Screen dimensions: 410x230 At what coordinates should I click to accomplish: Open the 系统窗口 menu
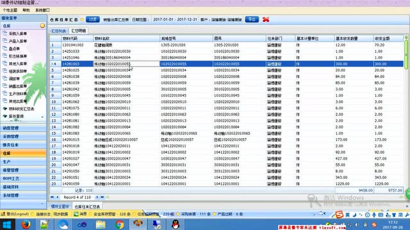pos(43,10)
